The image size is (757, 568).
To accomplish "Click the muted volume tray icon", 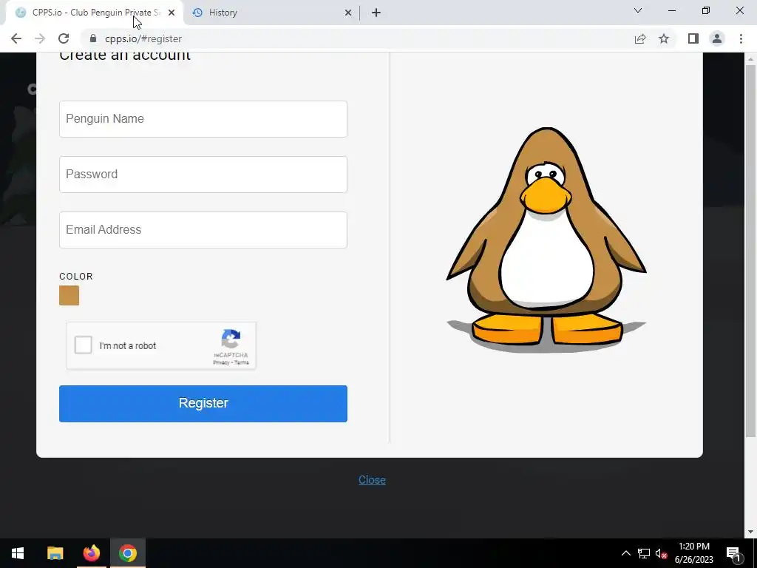I will (661, 553).
